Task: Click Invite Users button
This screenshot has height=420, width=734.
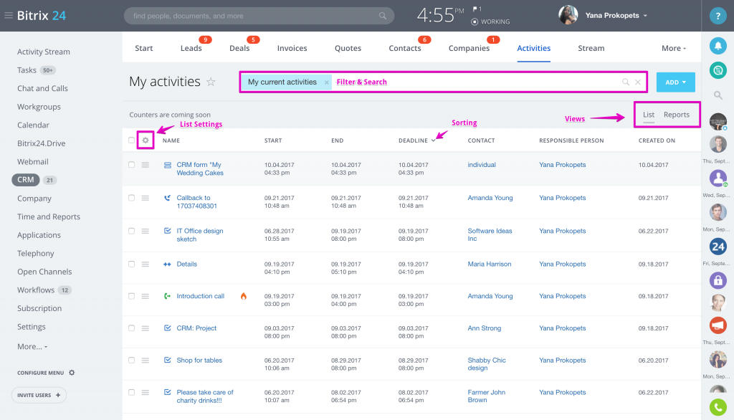Action: click(x=39, y=395)
